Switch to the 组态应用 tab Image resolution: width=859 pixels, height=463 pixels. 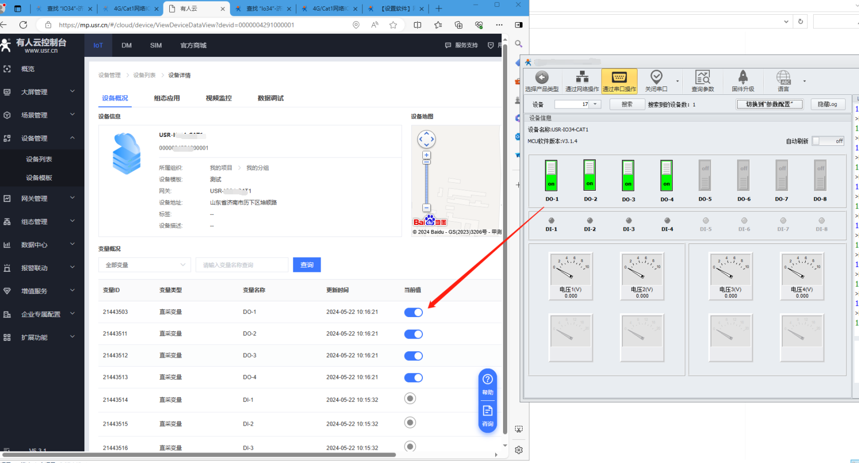pyautogui.click(x=167, y=98)
